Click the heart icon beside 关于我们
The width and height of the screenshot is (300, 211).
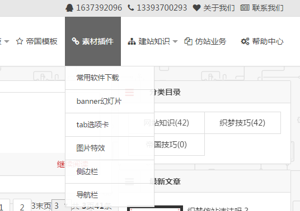click(x=196, y=8)
